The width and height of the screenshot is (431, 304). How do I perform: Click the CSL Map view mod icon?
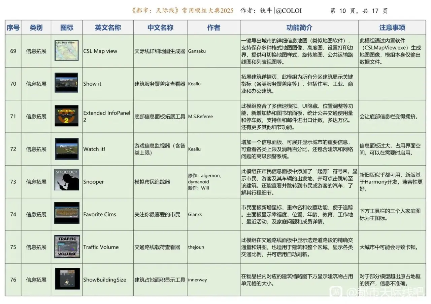pyautogui.click(x=67, y=51)
